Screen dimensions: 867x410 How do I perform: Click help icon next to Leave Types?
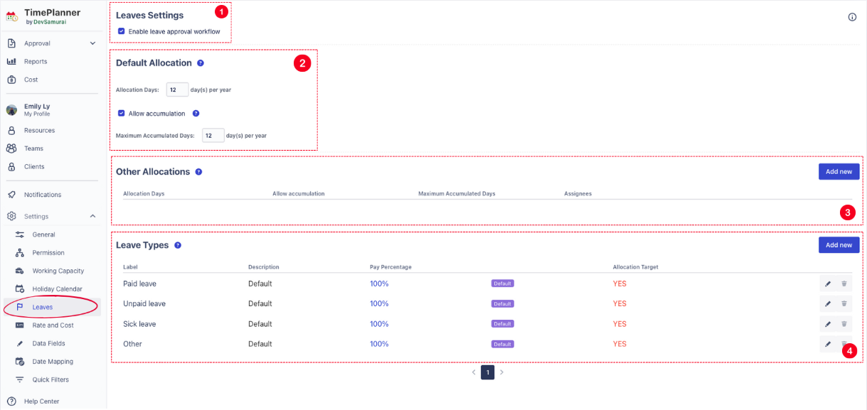pos(178,245)
